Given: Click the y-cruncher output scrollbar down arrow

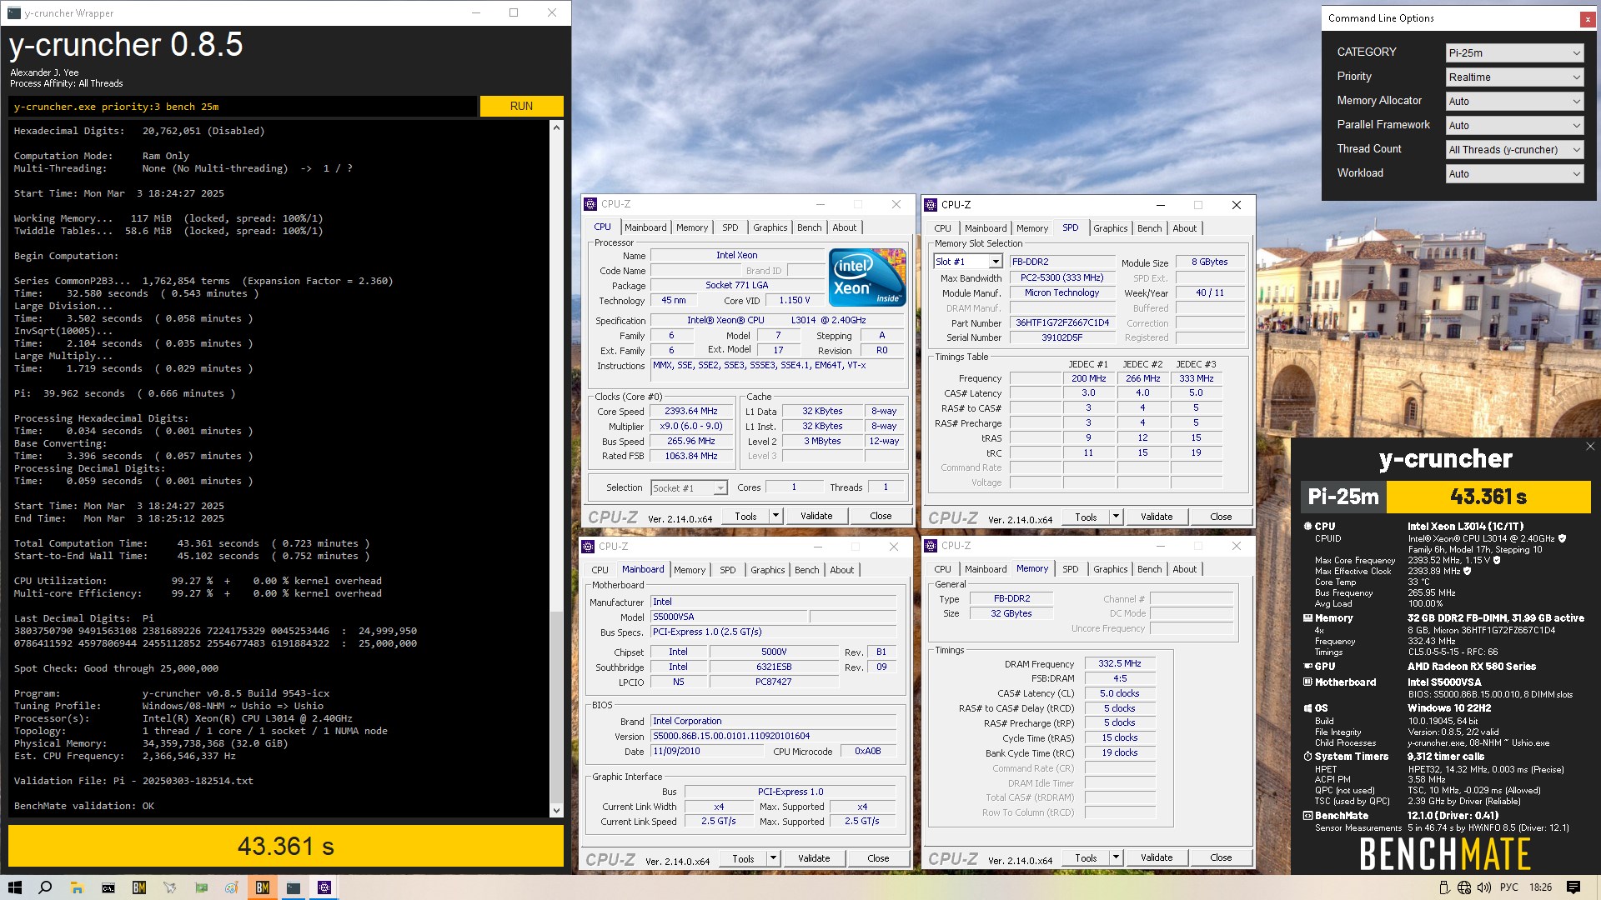Looking at the screenshot, I should pyautogui.click(x=556, y=810).
